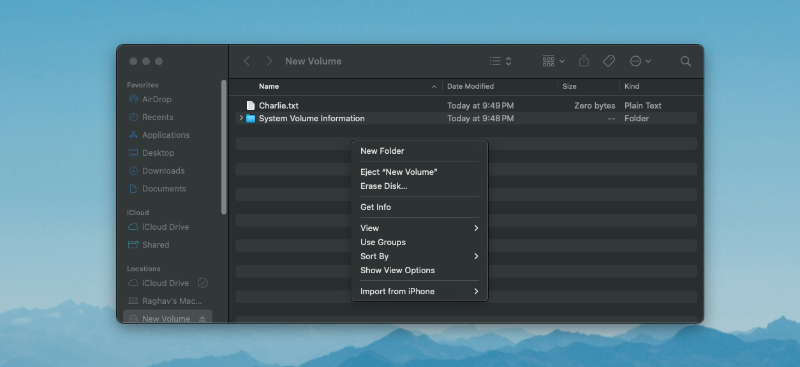The height and width of the screenshot is (367, 800).
Task: Click the date Today at 9:48 PM
Action: pos(480,118)
